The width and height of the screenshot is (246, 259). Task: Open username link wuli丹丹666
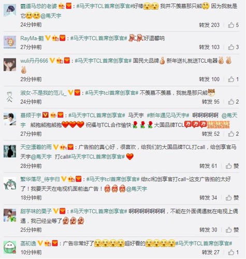[x=34, y=61]
